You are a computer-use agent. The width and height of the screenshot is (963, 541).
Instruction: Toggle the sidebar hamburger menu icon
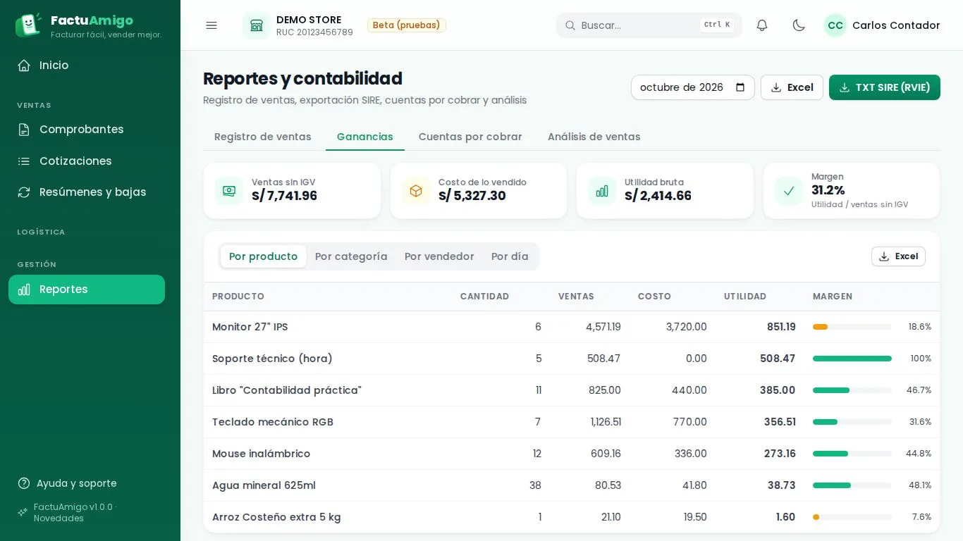tap(211, 25)
